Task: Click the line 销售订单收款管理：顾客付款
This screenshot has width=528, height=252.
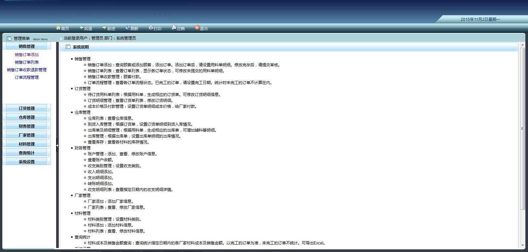Action: (x=115, y=77)
